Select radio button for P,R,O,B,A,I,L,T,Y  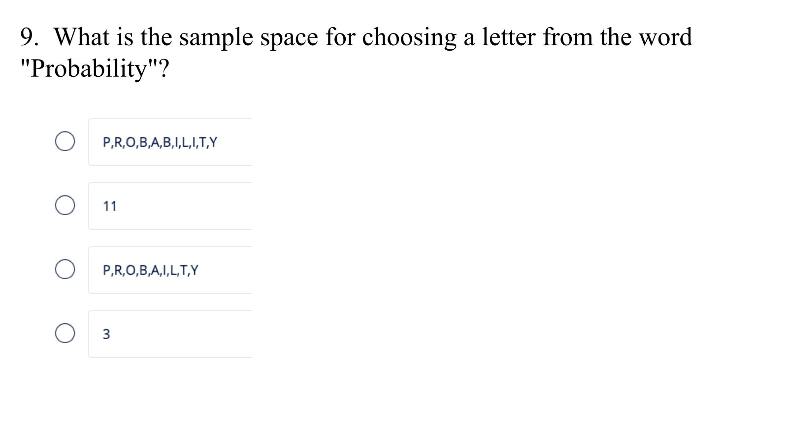pos(65,270)
